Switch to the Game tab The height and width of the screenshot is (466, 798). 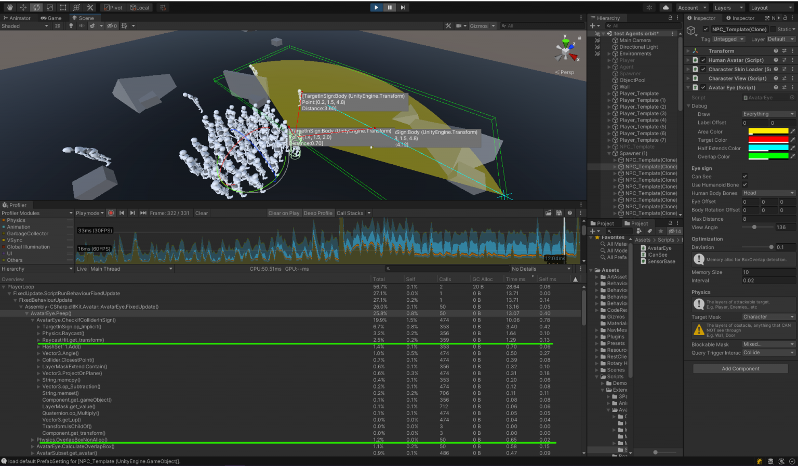(51, 18)
